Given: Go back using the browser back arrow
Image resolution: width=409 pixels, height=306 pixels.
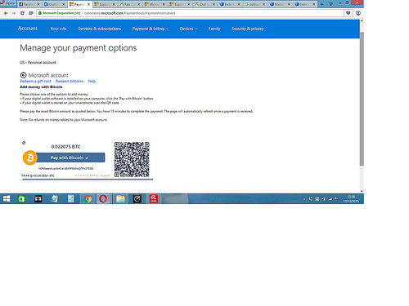Looking at the screenshot, I should tap(6, 13).
